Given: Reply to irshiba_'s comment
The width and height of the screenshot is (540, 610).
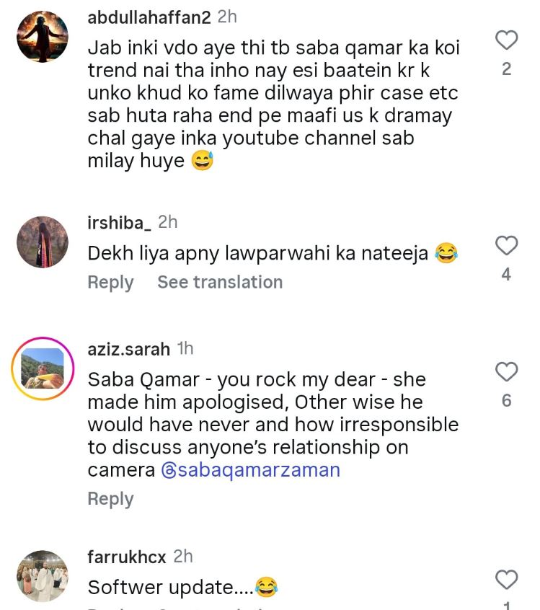Looking at the screenshot, I should (110, 282).
